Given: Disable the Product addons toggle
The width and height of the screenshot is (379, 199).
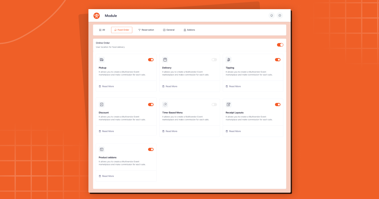Looking at the screenshot, I should pos(151,149).
